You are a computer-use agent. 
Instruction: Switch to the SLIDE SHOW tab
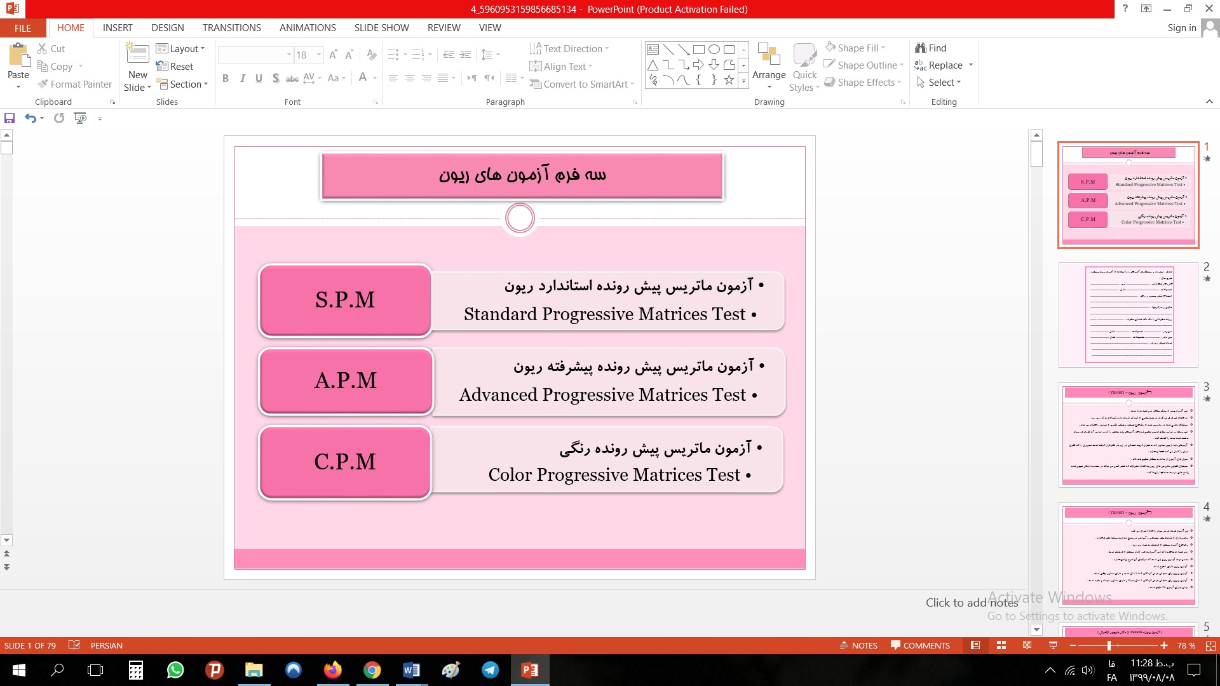click(381, 27)
